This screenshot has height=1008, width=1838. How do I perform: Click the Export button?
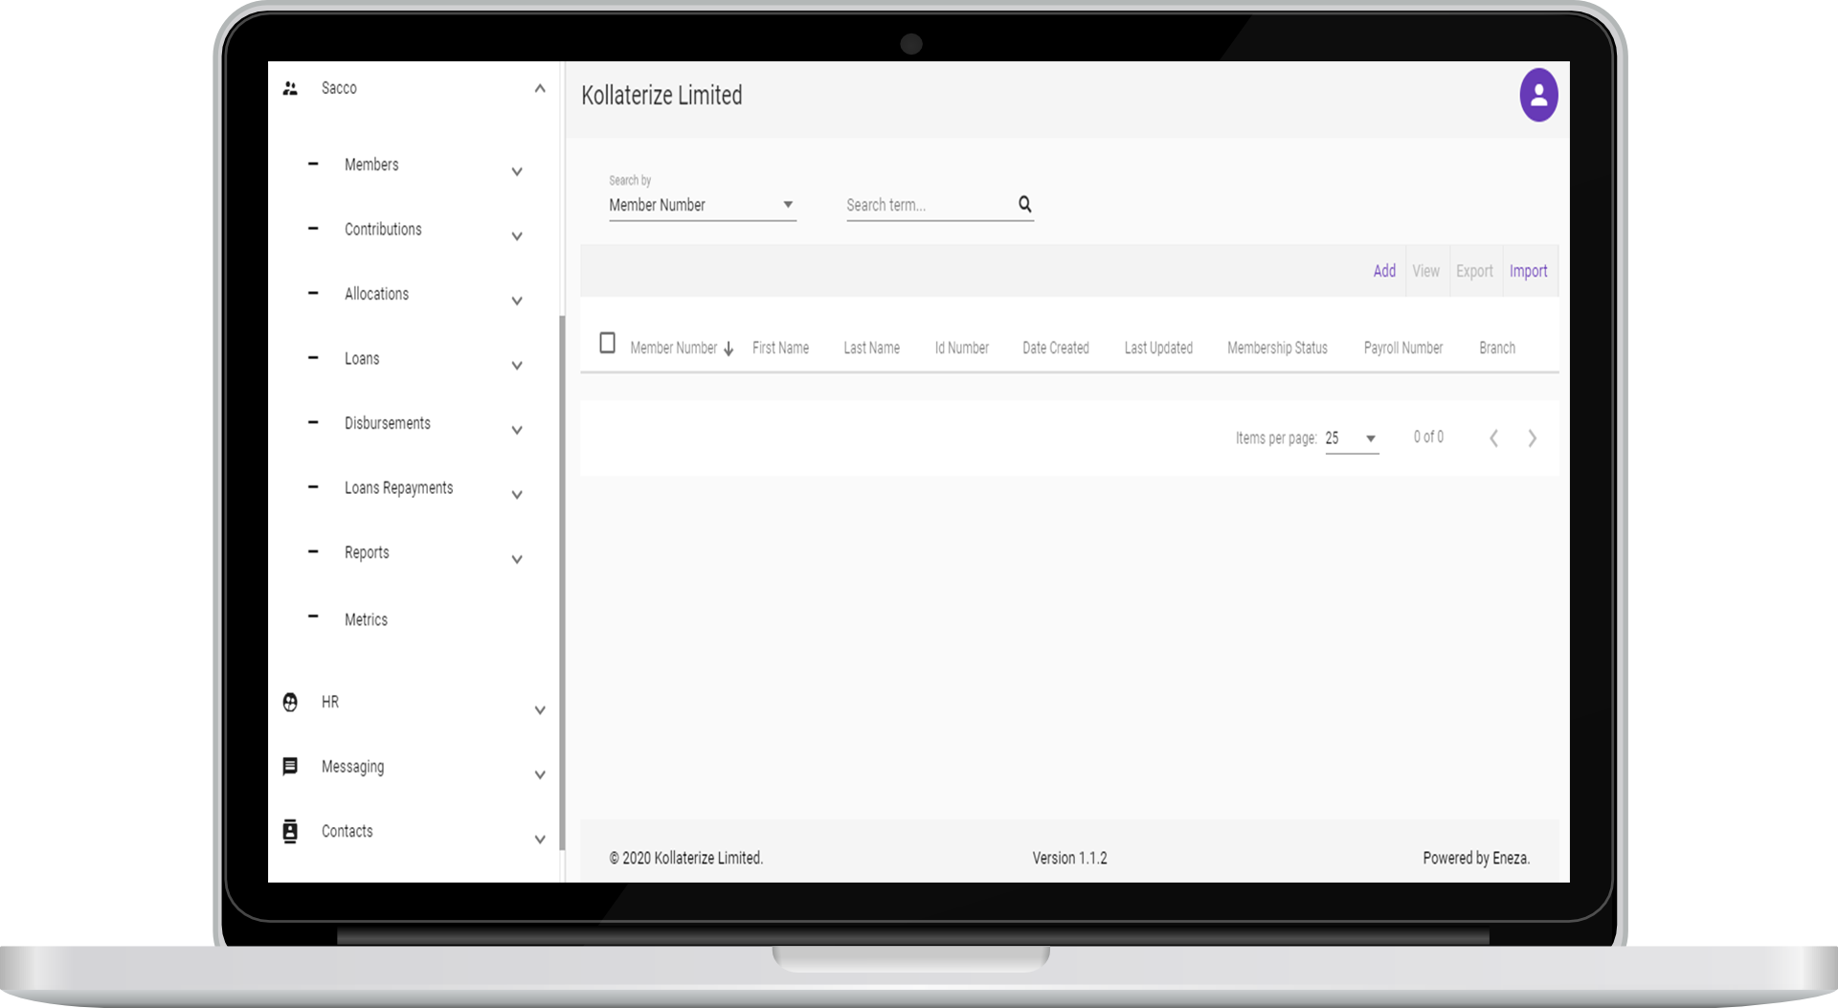[x=1474, y=271]
